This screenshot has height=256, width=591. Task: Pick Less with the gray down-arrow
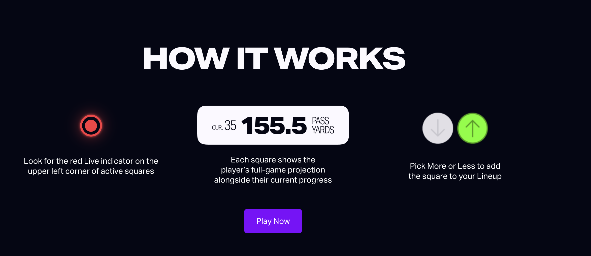click(438, 128)
